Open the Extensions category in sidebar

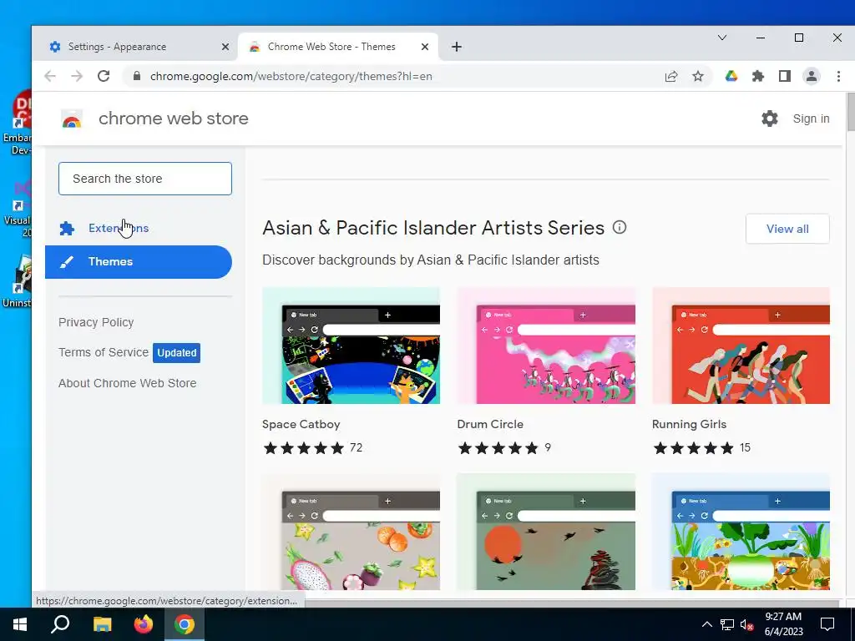pos(139,229)
